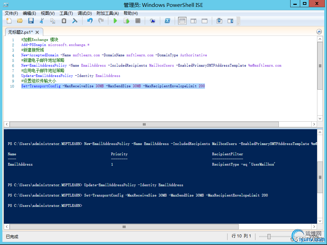Screen dimensions: 327x245
Task: Open the 附加工具(A) menu
Action: [x=108, y=13]
